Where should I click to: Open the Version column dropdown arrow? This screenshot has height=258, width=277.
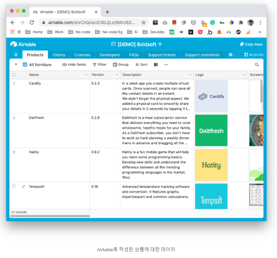pos(117,75)
